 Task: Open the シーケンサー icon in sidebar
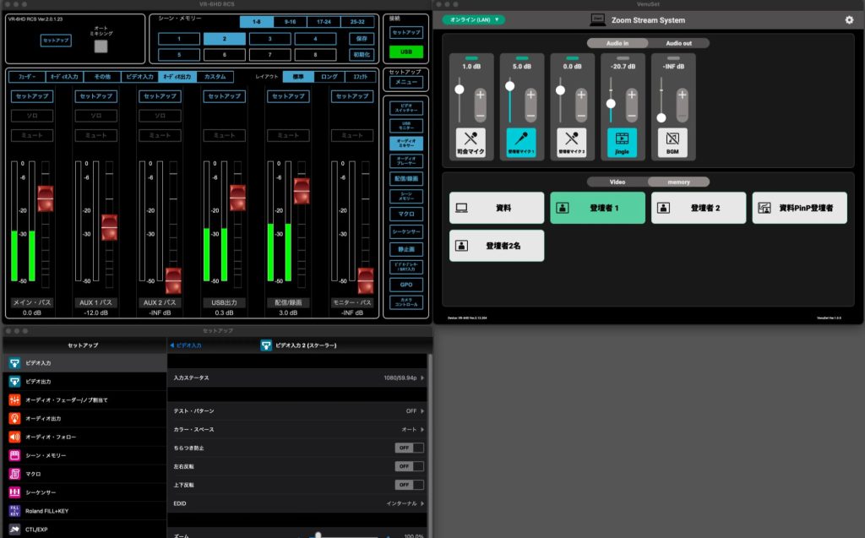14,492
